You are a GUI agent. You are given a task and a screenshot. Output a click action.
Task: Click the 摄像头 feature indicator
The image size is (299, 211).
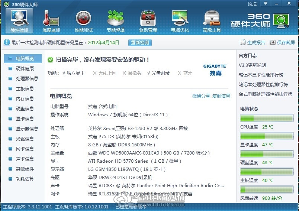tap(132, 73)
